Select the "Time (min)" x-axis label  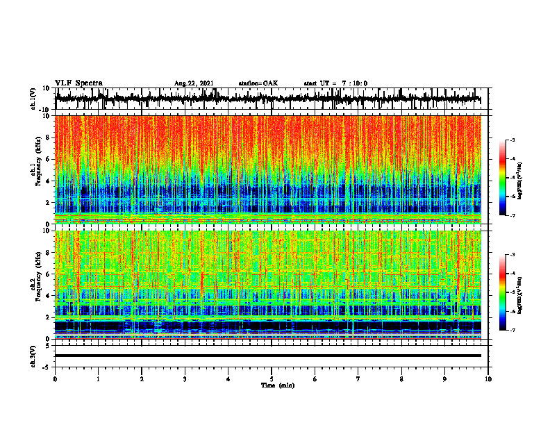click(x=278, y=385)
